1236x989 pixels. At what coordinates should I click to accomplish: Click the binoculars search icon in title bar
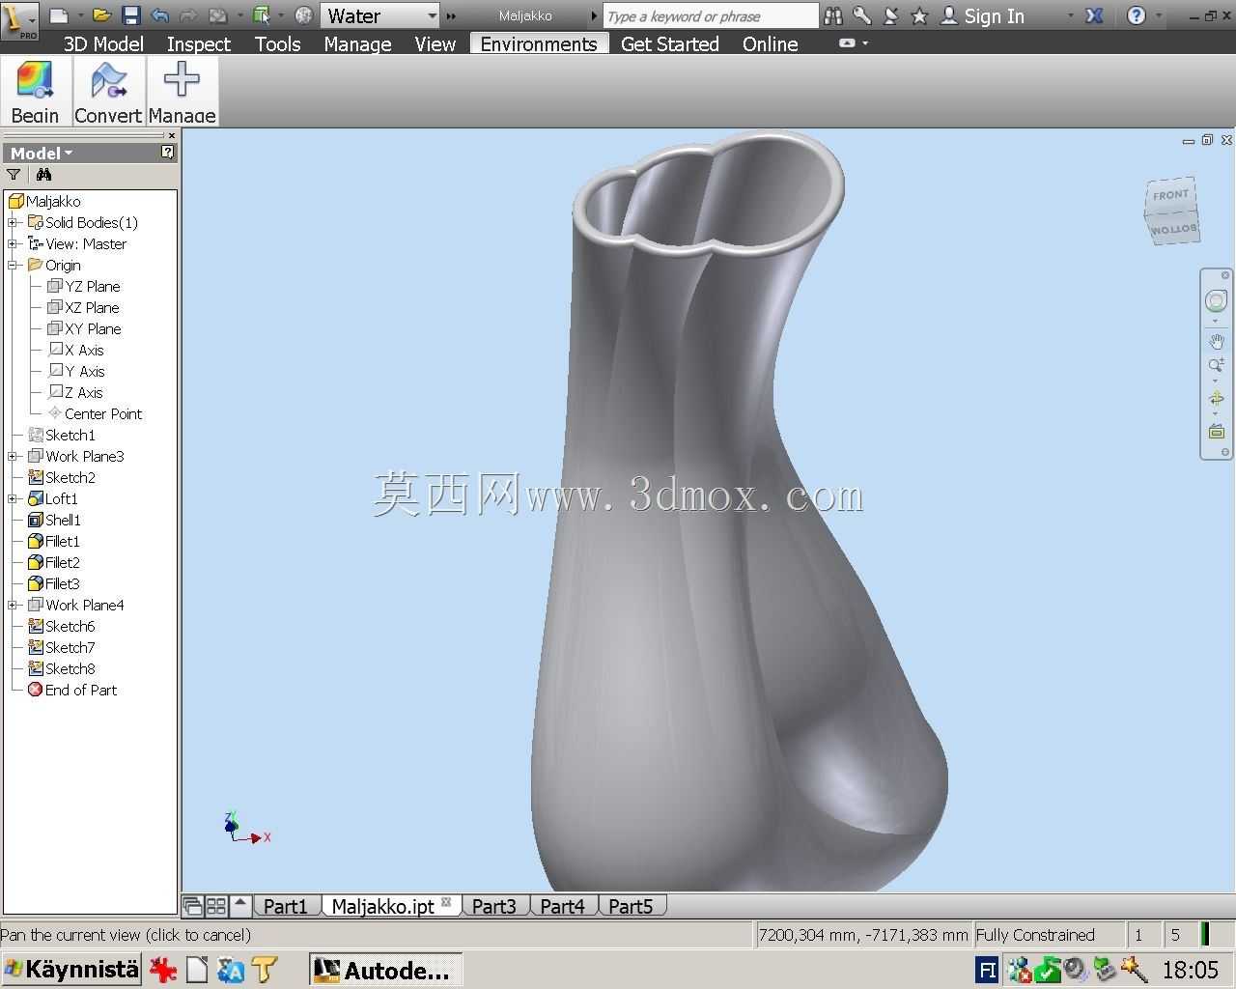point(833,16)
